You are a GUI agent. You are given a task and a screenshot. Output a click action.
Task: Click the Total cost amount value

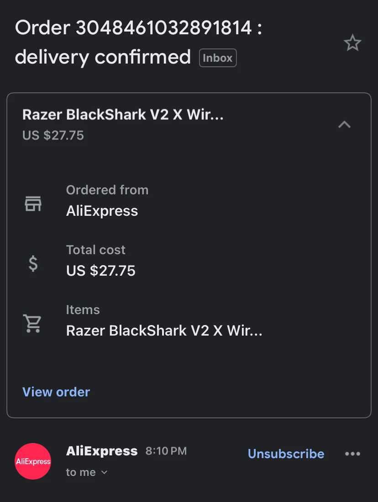coord(101,271)
